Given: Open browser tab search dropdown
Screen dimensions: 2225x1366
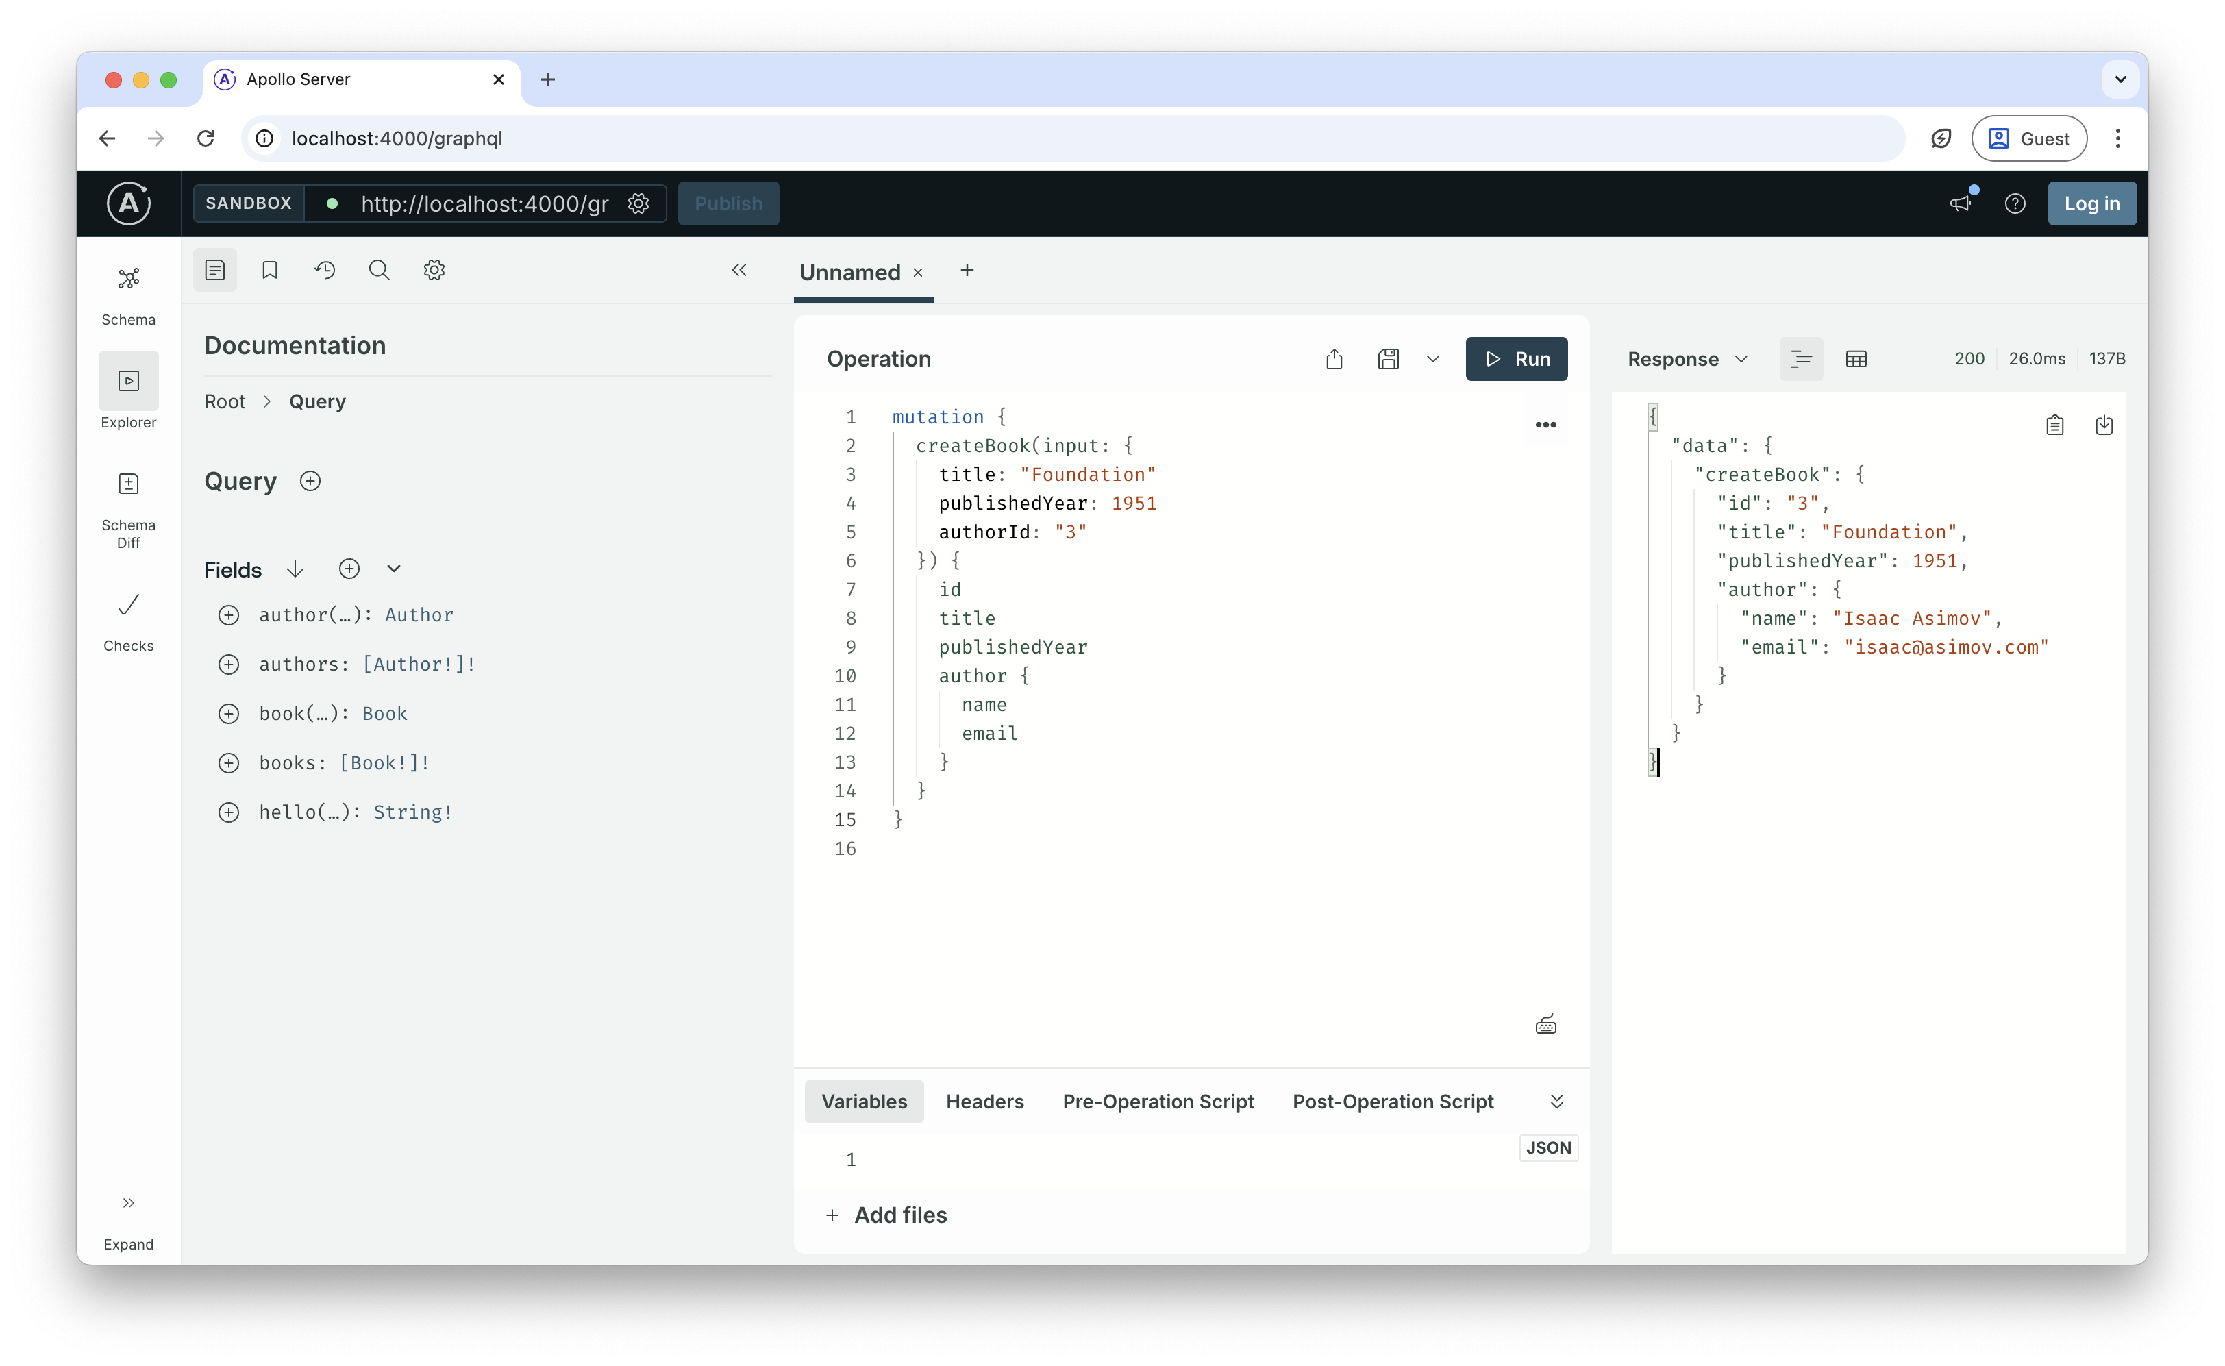Looking at the screenshot, I should coord(2120,79).
